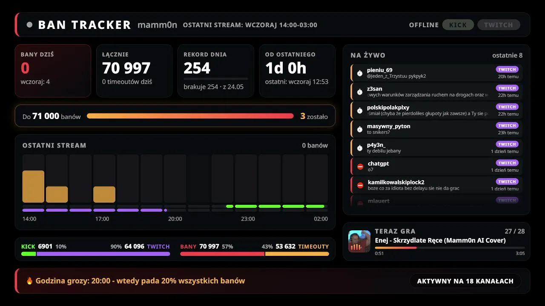
Task: Click the red ban icon for kamilkowalskiplock2
Action: 360,185
